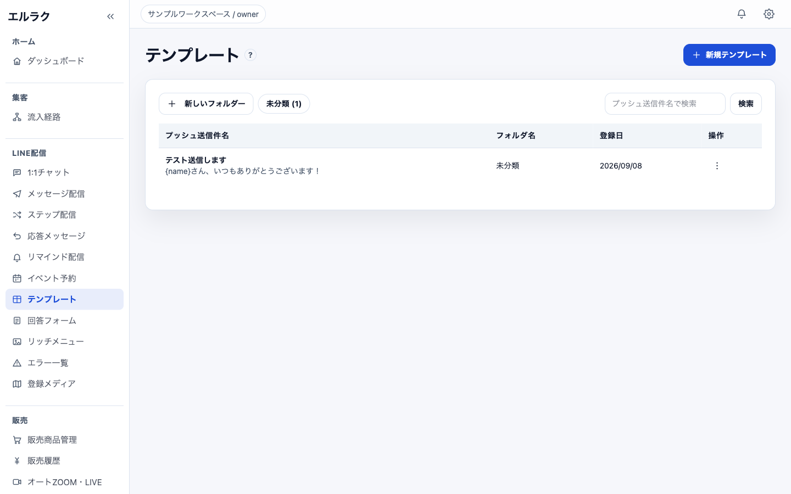Image resolution: width=791 pixels, height=494 pixels.
Task: Click the 販売商品管理 cart icon
Action: pos(17,440)
